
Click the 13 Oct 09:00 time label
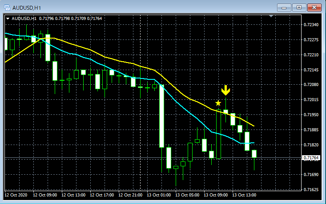tap(216, 195)
